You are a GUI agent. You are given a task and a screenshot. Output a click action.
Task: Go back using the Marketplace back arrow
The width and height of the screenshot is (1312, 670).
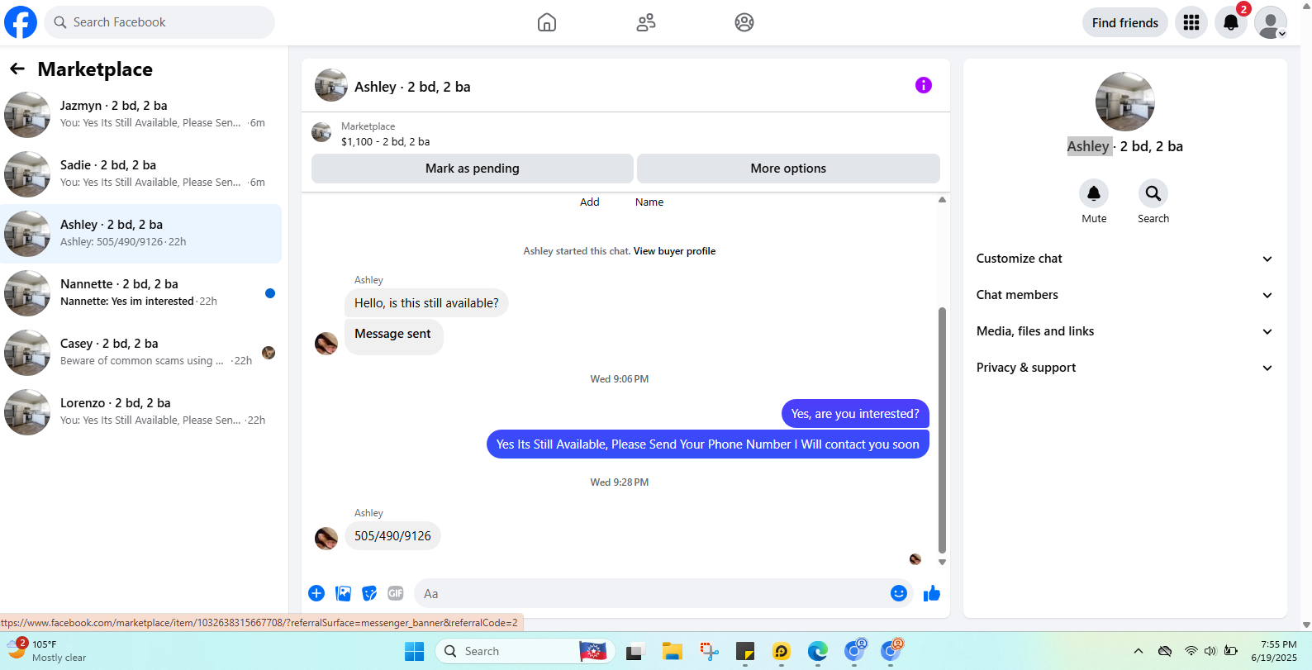point(17,69)
